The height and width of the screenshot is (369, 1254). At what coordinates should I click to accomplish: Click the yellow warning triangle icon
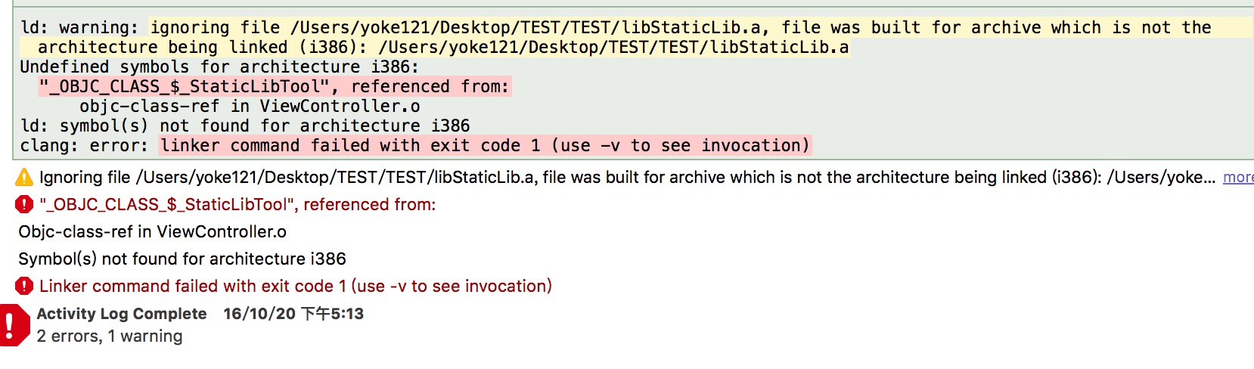[24, 178]
